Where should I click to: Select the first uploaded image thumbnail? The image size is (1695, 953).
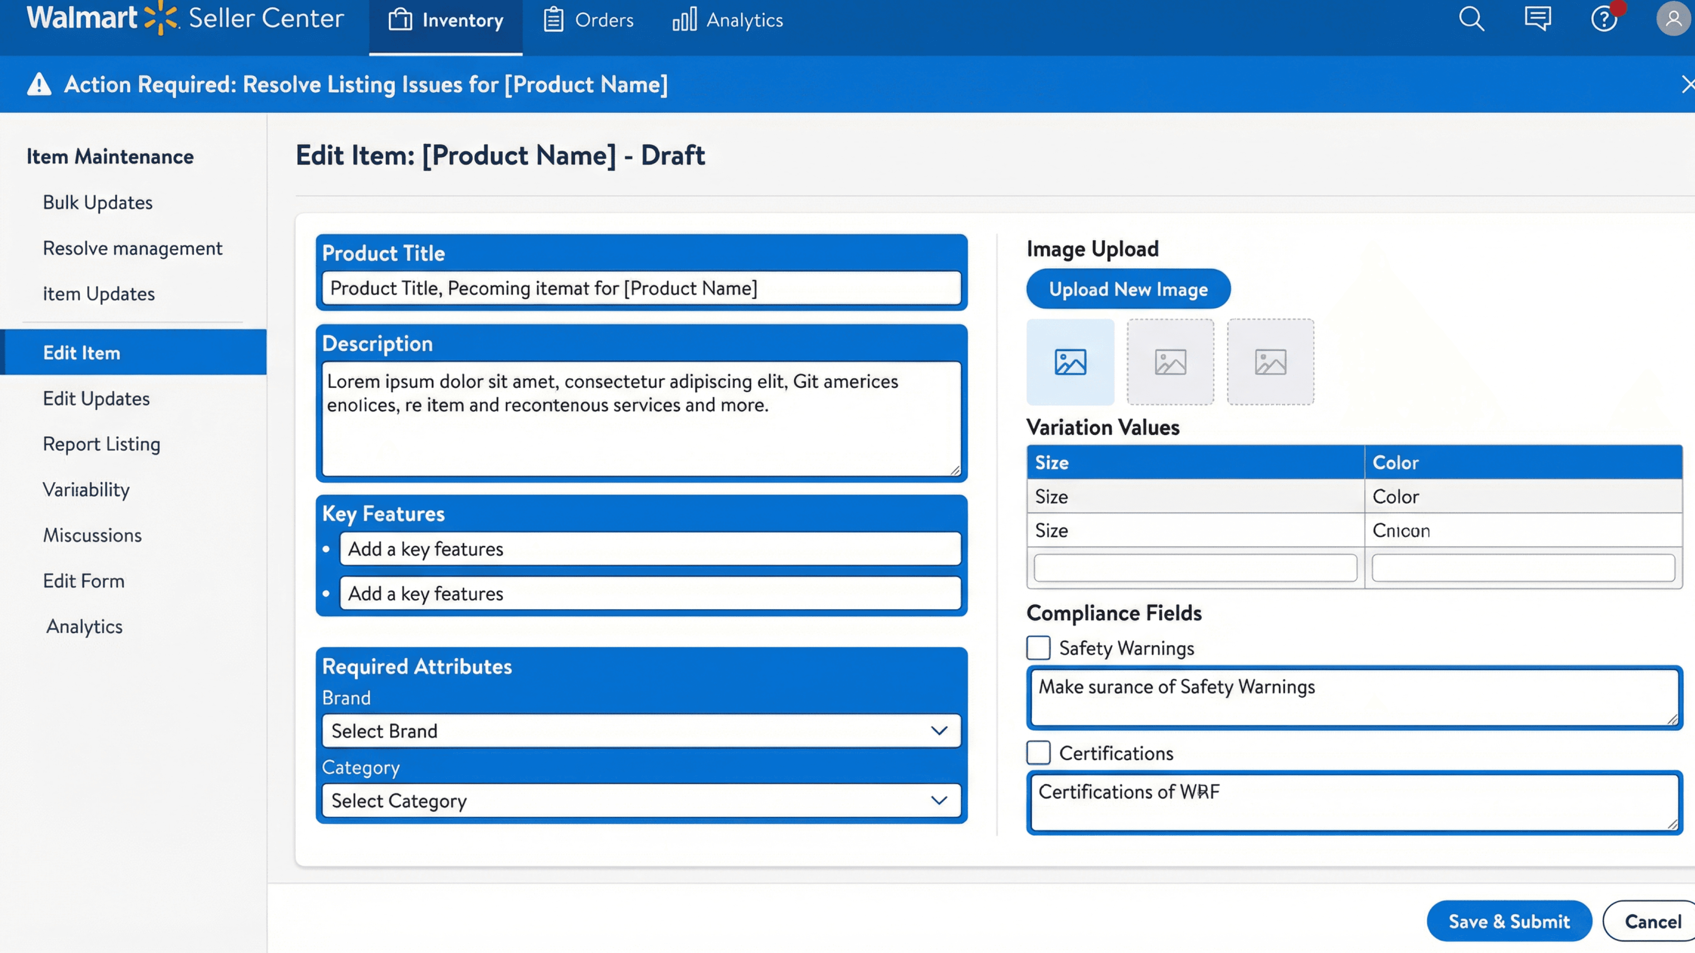pyautogui.click(x=1070, y=362)
